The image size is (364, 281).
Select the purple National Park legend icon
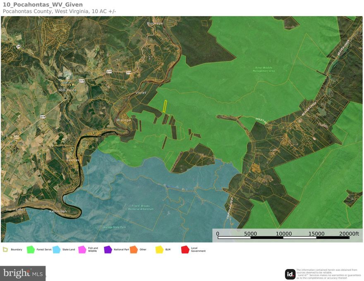pyautogui.click(x=108, y=250)
